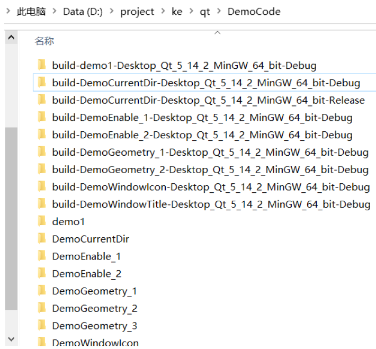Click sort direction arrow above 名称 column
The width and height of the screenshot is (376, 349).
pyautogui.click(x=217, y=33)
